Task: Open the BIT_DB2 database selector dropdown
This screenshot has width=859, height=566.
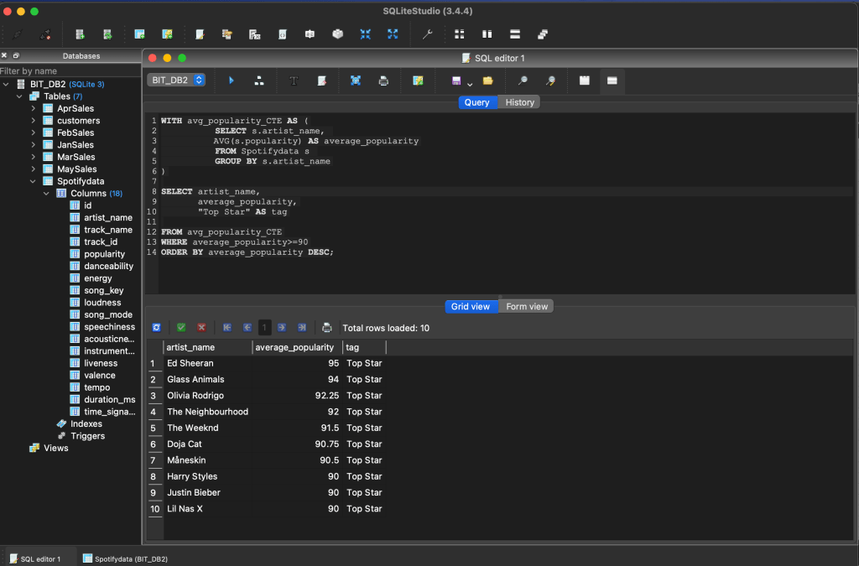Action: click(176, 80)
